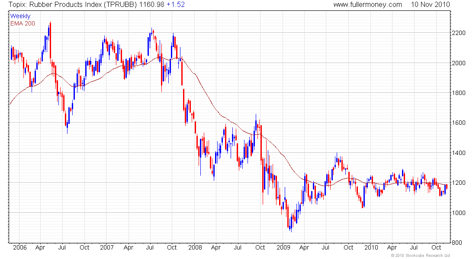Click the red 'EMA 200' legend label
Viewport: 476px width, 259px height.
click(x=23, y=24)
